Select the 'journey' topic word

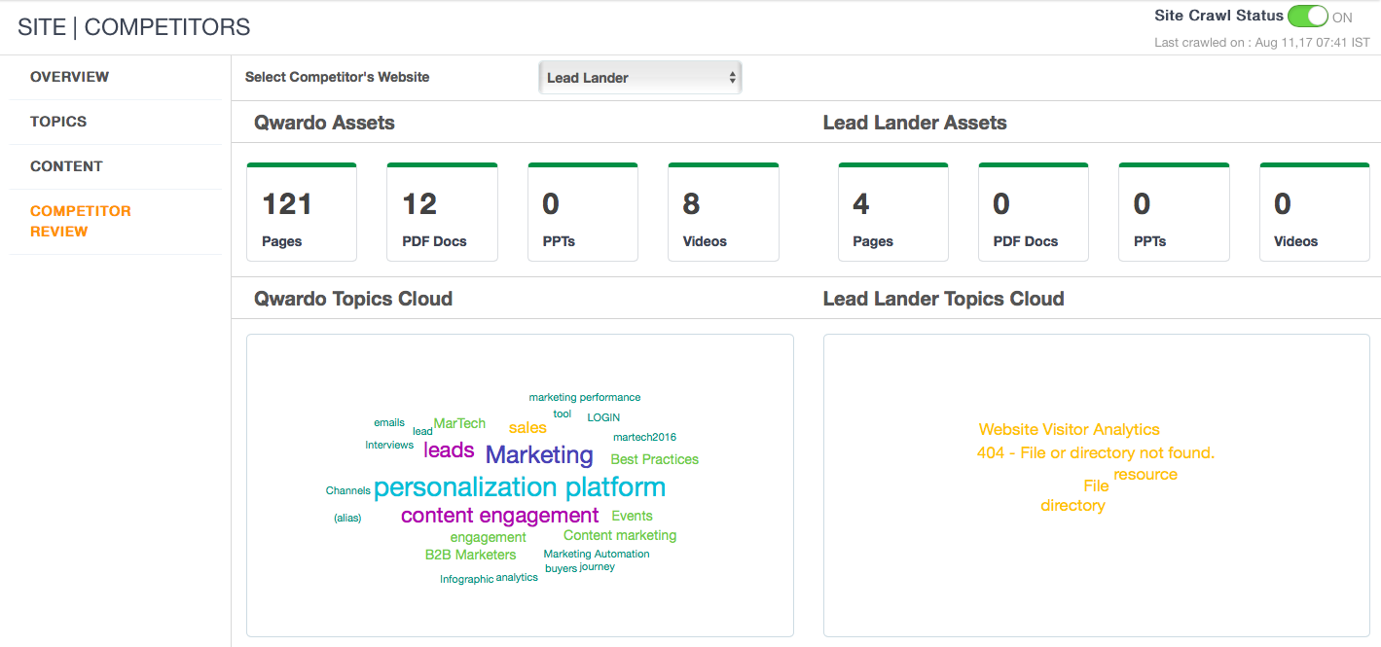coord(598,566)
